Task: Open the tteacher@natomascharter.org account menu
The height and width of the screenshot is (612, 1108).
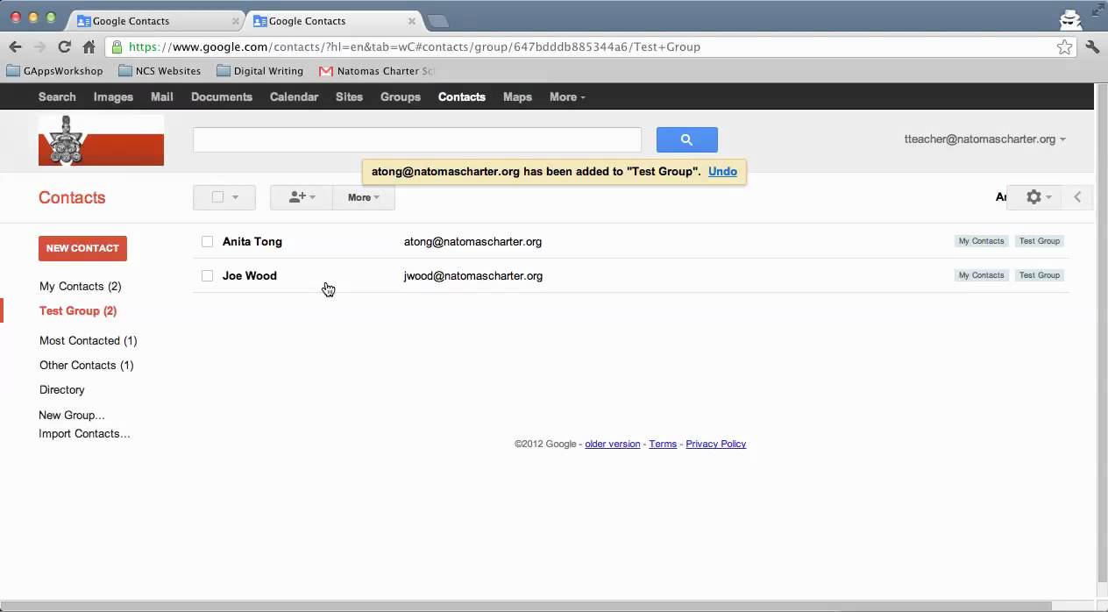Action: 985,139
